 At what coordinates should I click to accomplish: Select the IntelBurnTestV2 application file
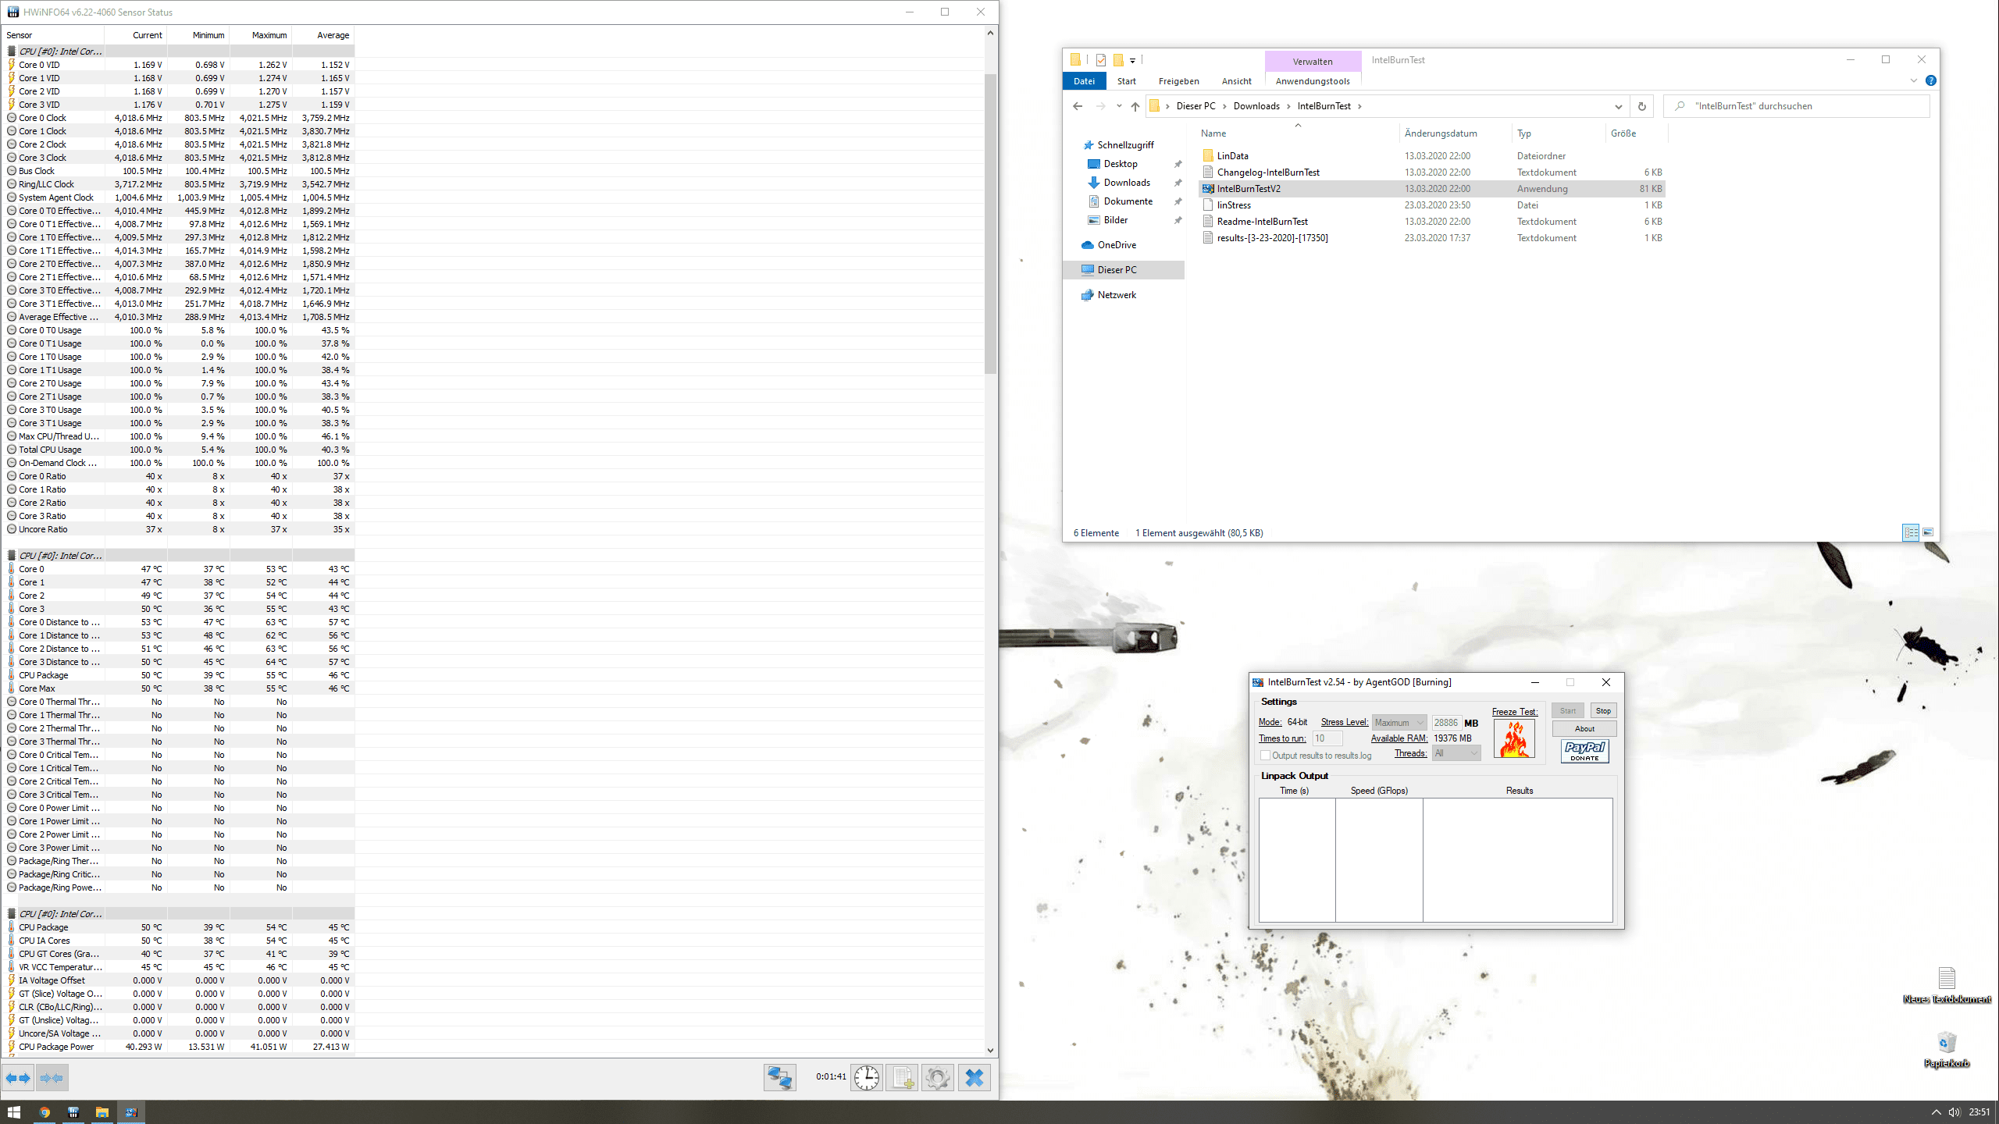[1431, 189]
